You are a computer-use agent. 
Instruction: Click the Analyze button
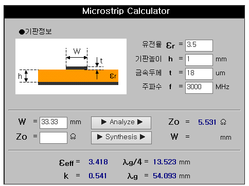point(121,123)
